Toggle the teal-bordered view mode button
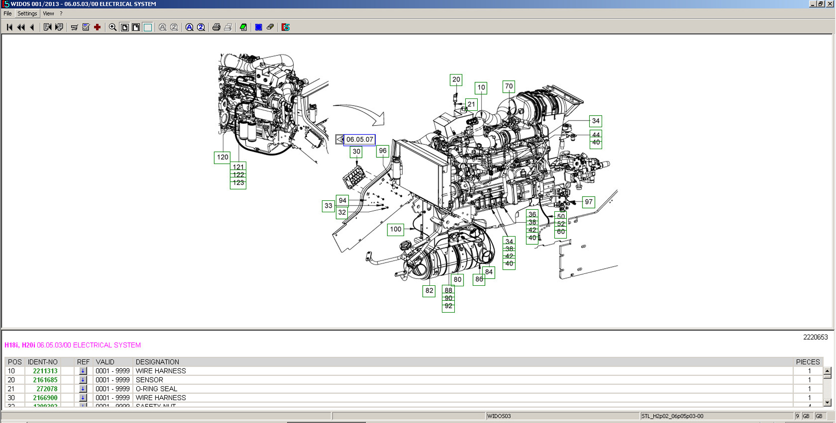Screen dimensions: 836x423 click(x=148, y=27)
